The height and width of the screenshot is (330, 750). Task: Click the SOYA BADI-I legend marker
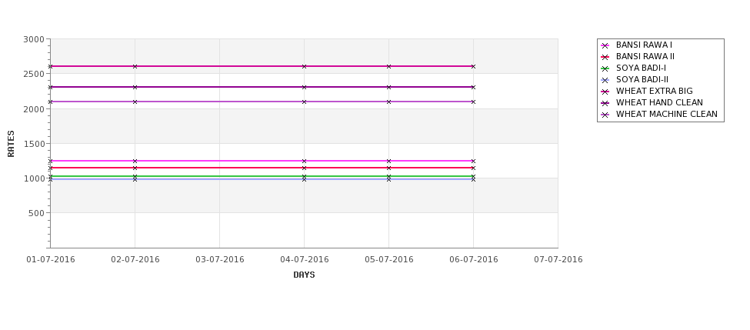click(605, 69)
